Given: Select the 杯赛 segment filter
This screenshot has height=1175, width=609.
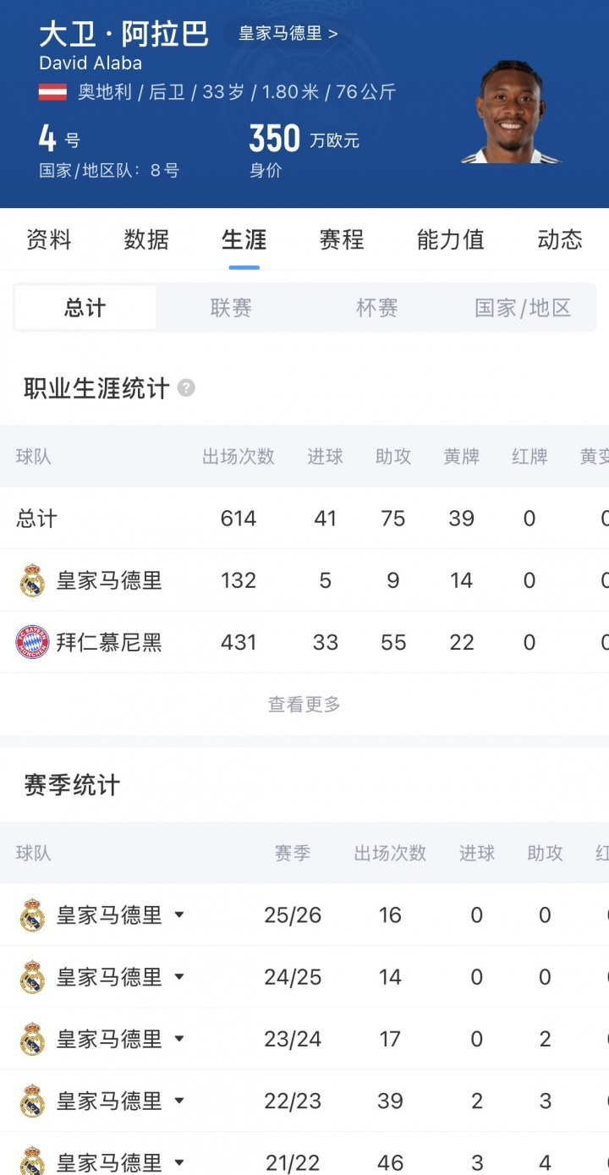Looking at the screenshot, I should (377, 308).
